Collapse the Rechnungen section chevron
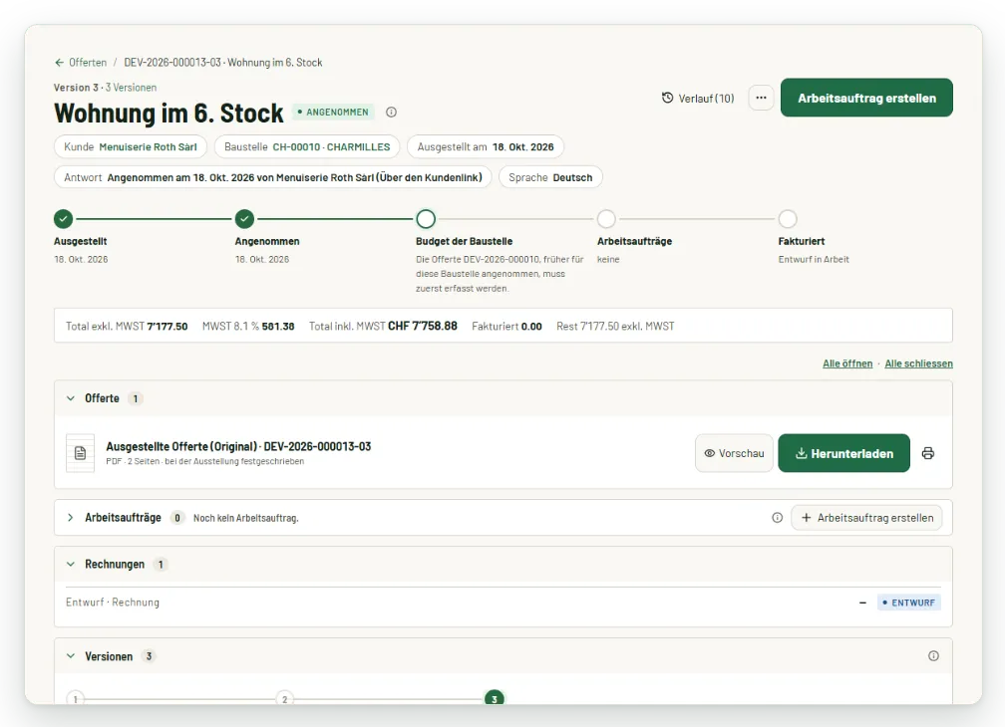The width and height of the screenshot is (1005, 727). (71, 564)
